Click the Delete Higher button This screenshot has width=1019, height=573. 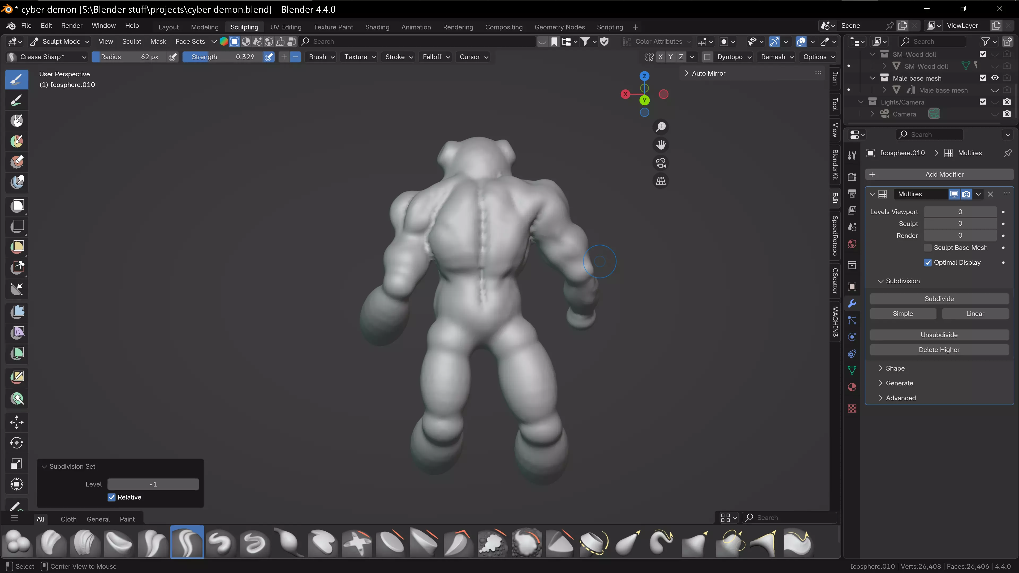click(x=939, y=350)
